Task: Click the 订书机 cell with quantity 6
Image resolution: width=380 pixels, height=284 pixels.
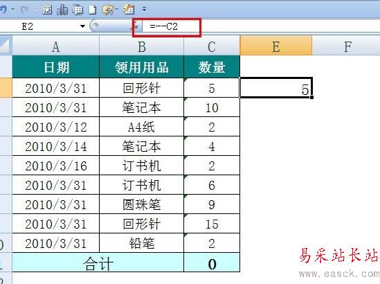Action: 141,185
